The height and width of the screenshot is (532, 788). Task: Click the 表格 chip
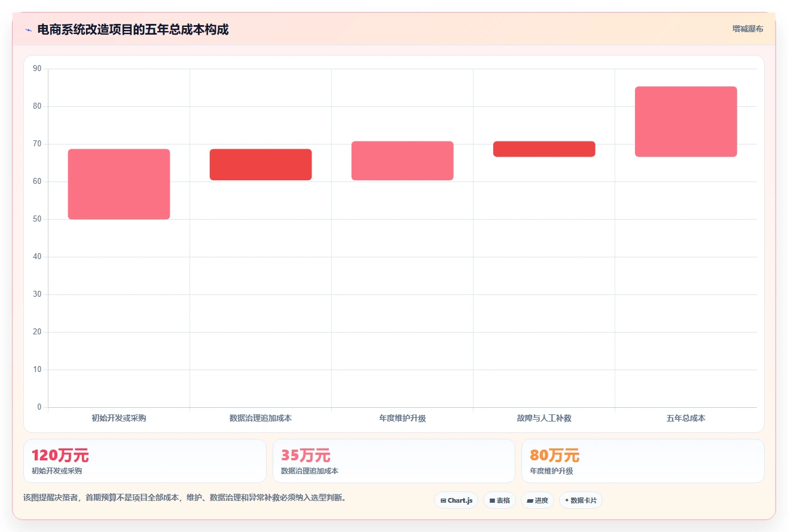tap(499, 500)
